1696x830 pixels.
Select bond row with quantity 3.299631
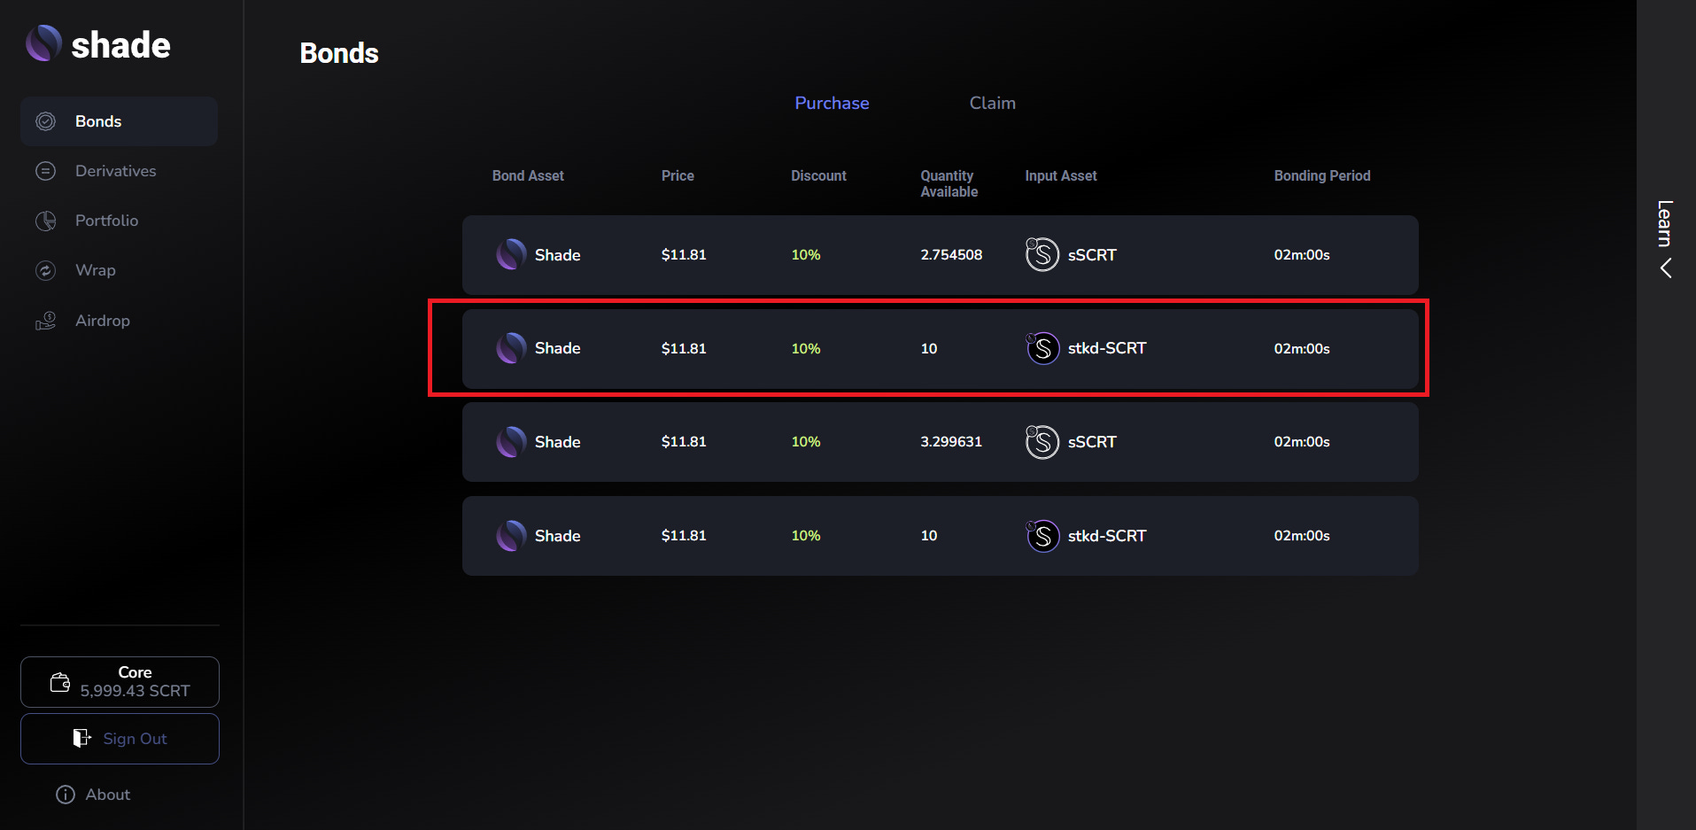tap(940, 442)
